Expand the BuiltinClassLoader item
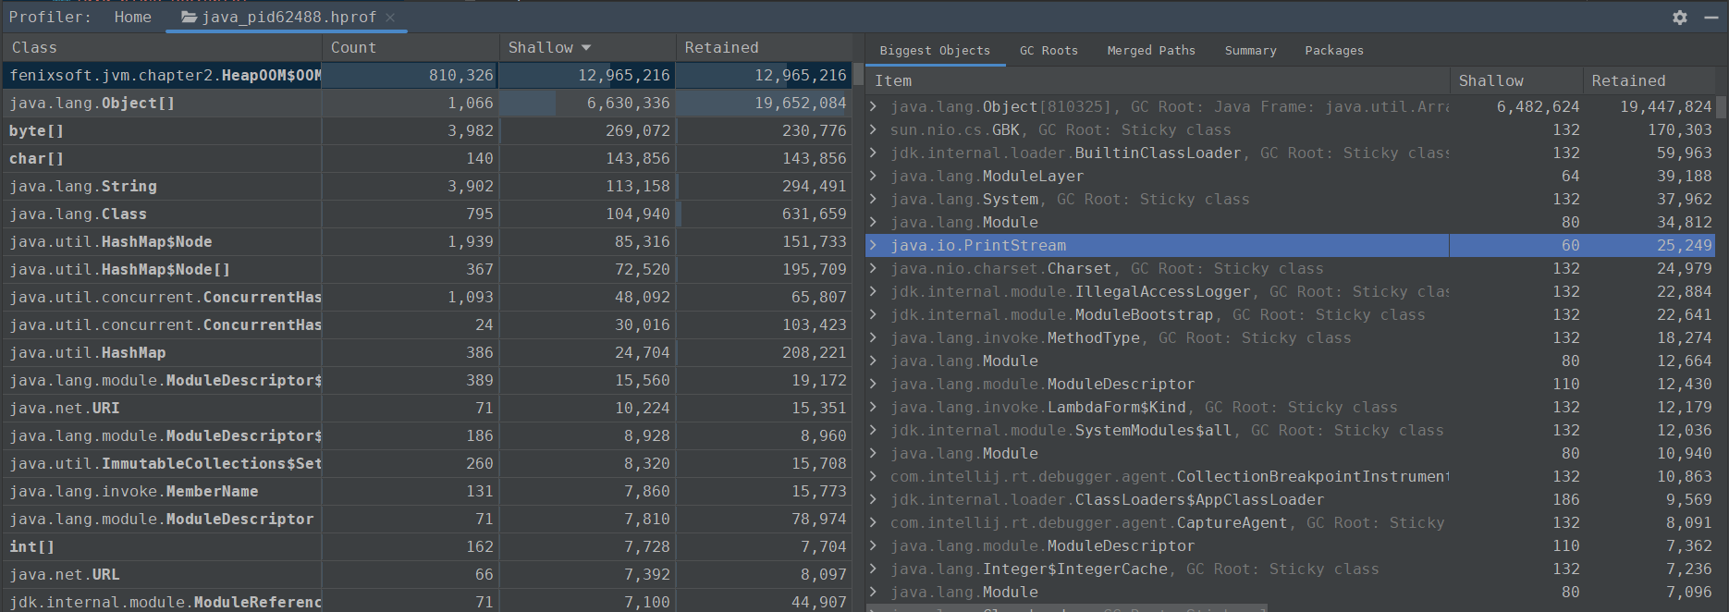The width and height of the screenshot is (1729, 612). [873, 153]
